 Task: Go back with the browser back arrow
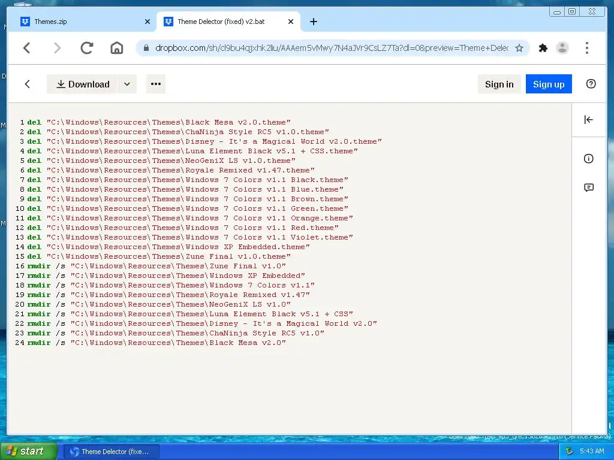(x=26, y=48)
